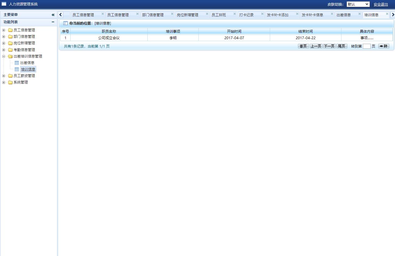
Task: Click the document icon before 你当前的位置
Action: click(65, 23)
